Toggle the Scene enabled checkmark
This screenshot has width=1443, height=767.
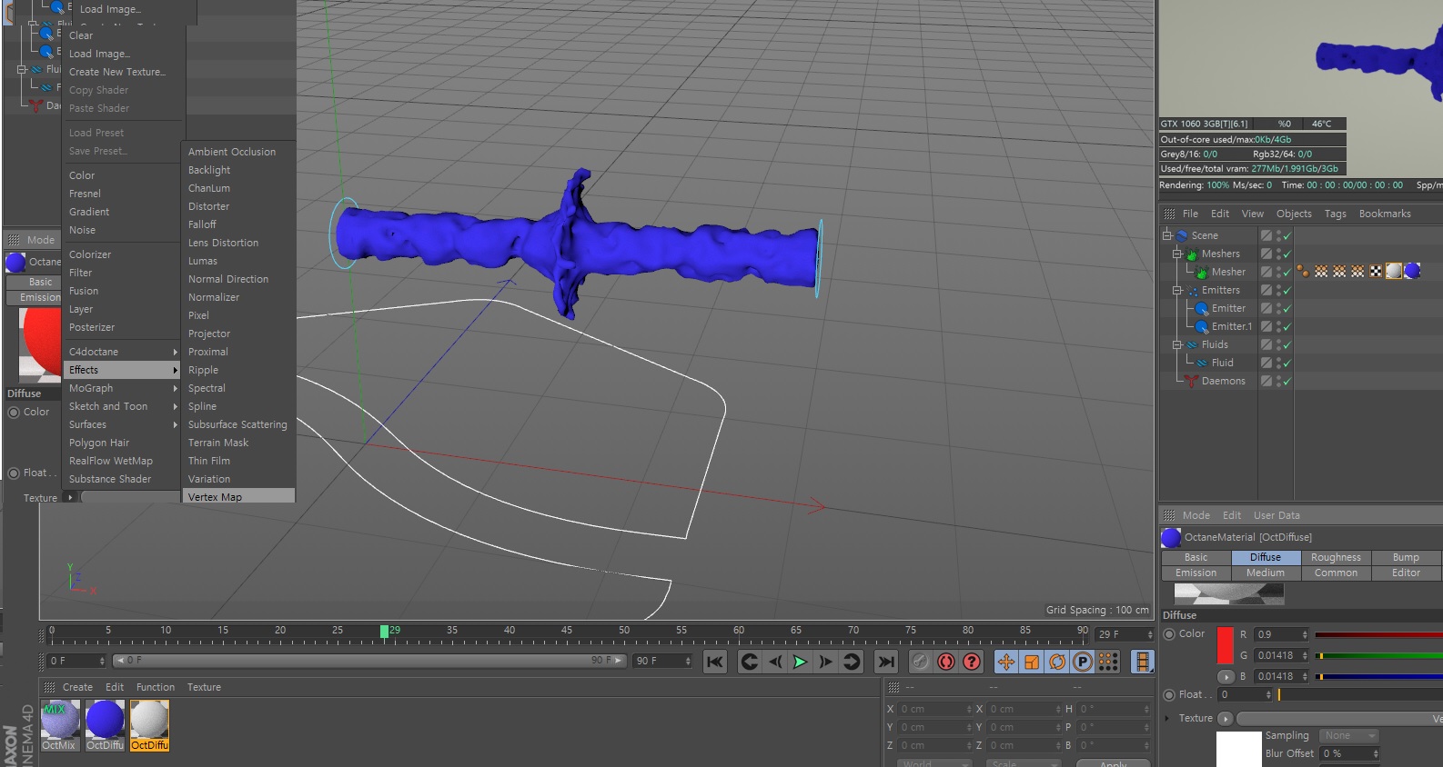click(1287, 236)
